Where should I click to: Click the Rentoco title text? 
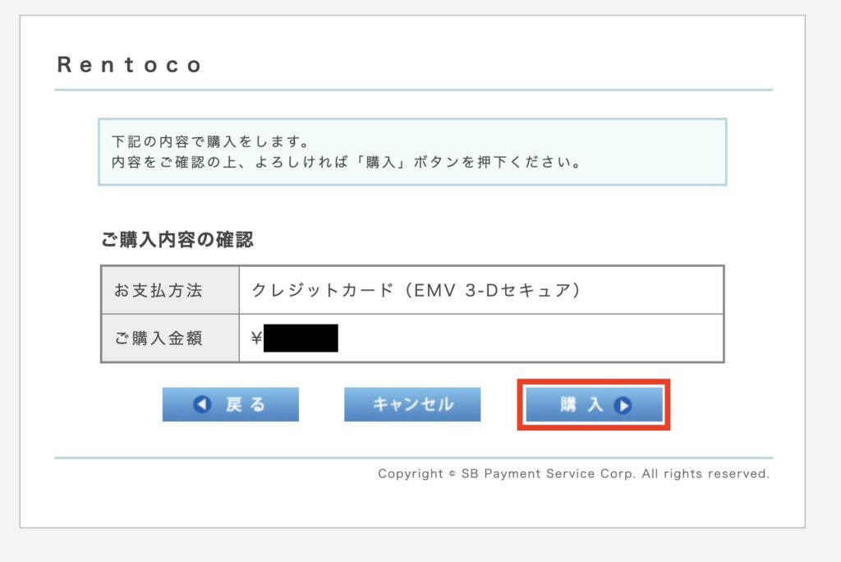click(129, 65)
